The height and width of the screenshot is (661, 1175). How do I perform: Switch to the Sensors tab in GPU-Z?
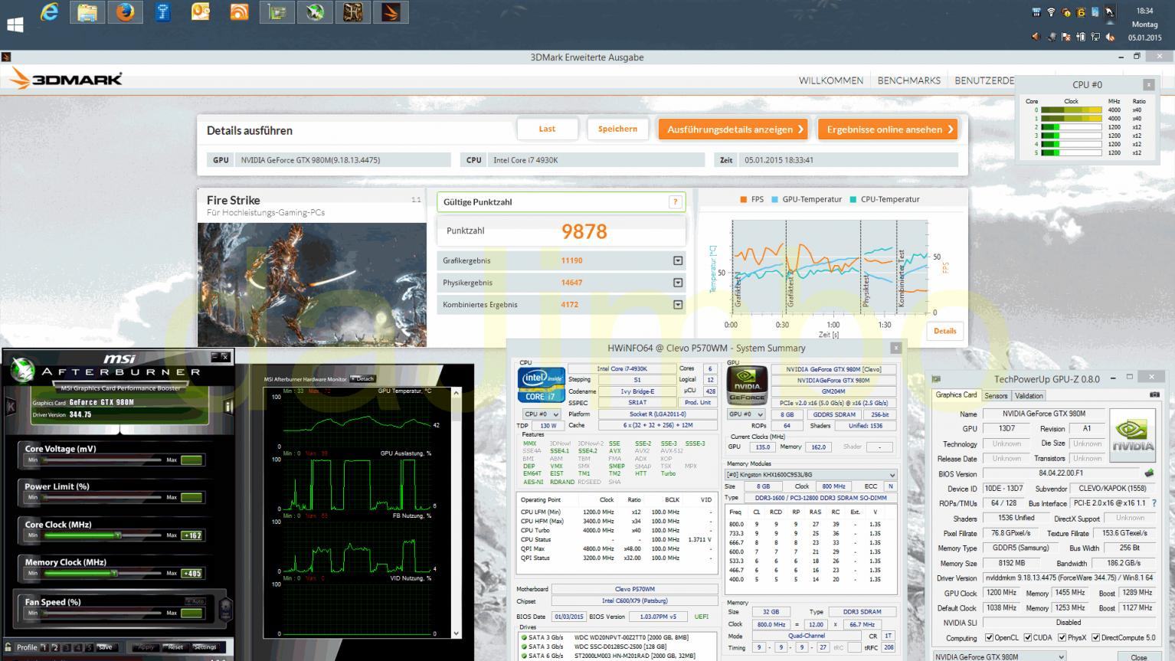tap(996, 396)
